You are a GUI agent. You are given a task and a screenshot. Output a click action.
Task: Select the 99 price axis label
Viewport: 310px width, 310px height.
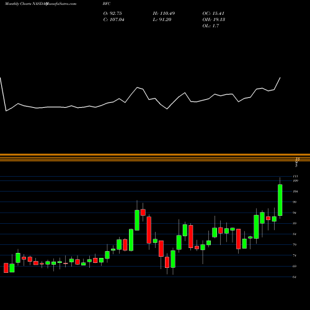click(x=294, y=202)
